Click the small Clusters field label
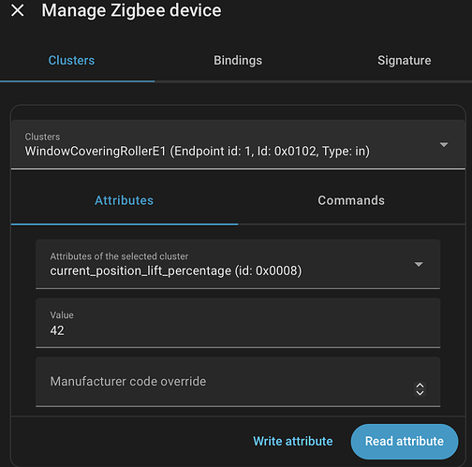This screenshot has width=472, height=467. (42, 137)
